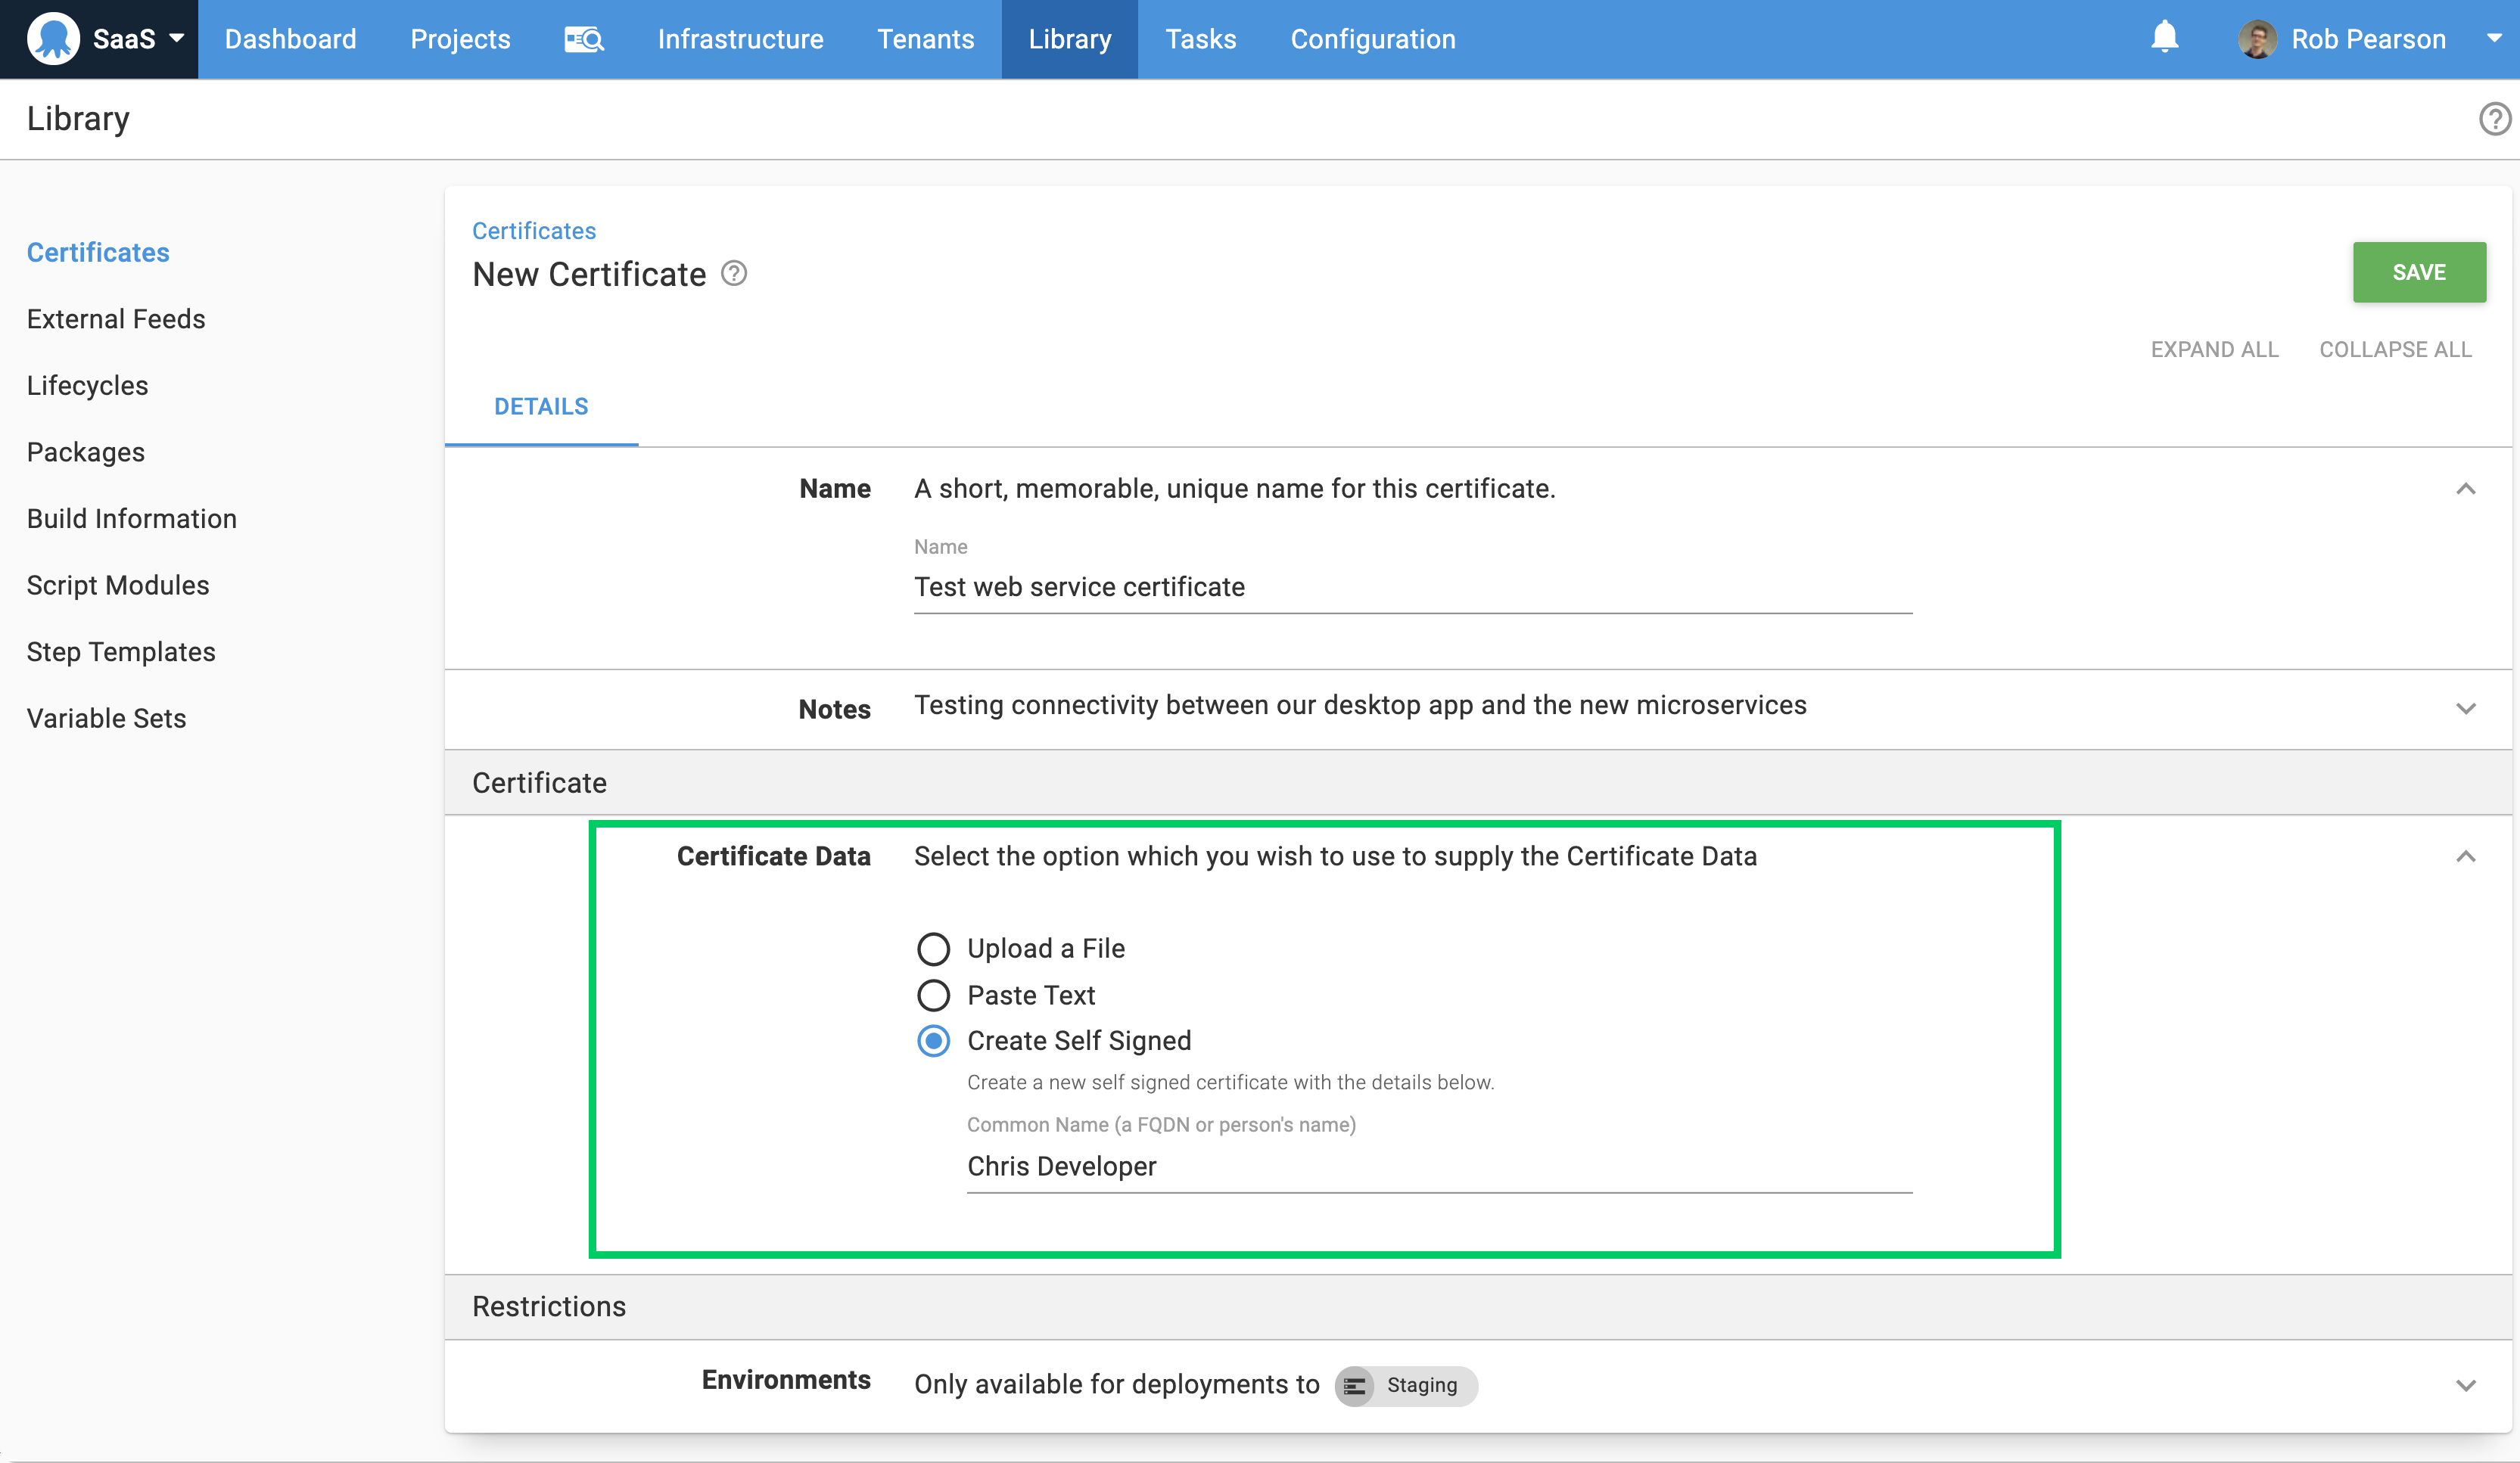
Task: Open help via top-right question mark
Action: click(x=2494, y=119)
